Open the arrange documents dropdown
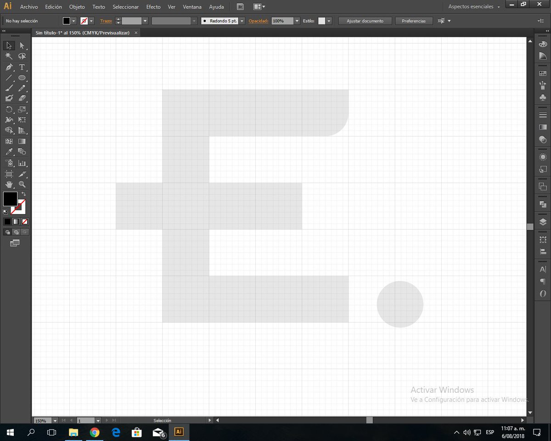551x441 pixels. (x=259, y=7)
